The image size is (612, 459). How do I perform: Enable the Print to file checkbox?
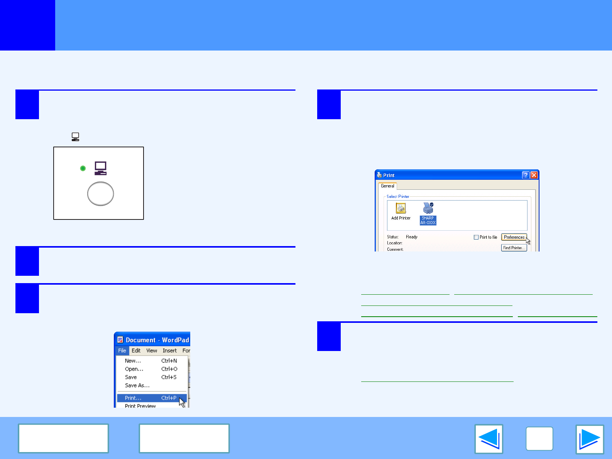click(x=476, y=237)
